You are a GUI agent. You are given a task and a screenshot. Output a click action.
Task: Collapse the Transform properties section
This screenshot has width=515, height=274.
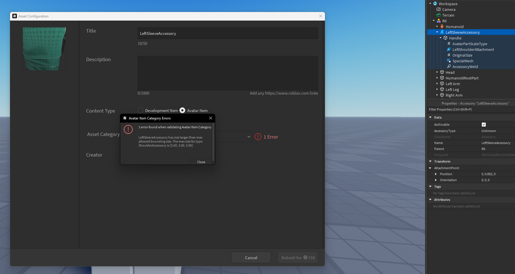pyautogui.click(x=430, y=161)
